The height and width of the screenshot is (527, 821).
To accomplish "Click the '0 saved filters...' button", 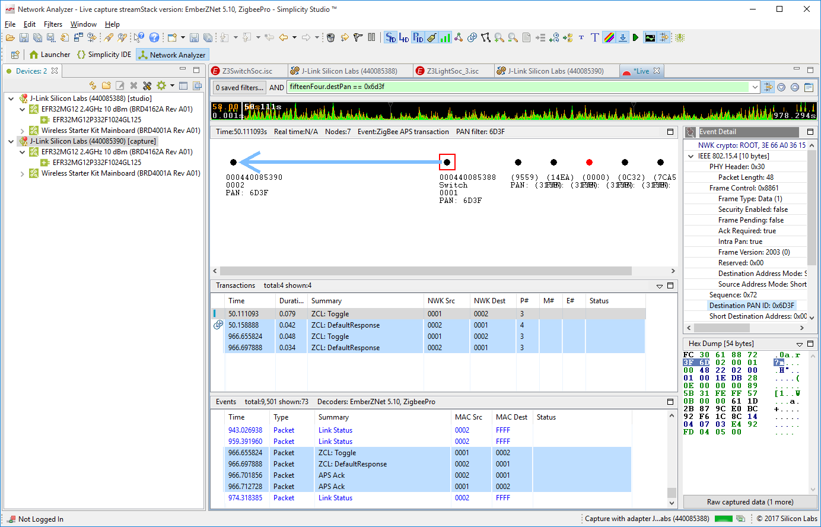I will (239, 87).
